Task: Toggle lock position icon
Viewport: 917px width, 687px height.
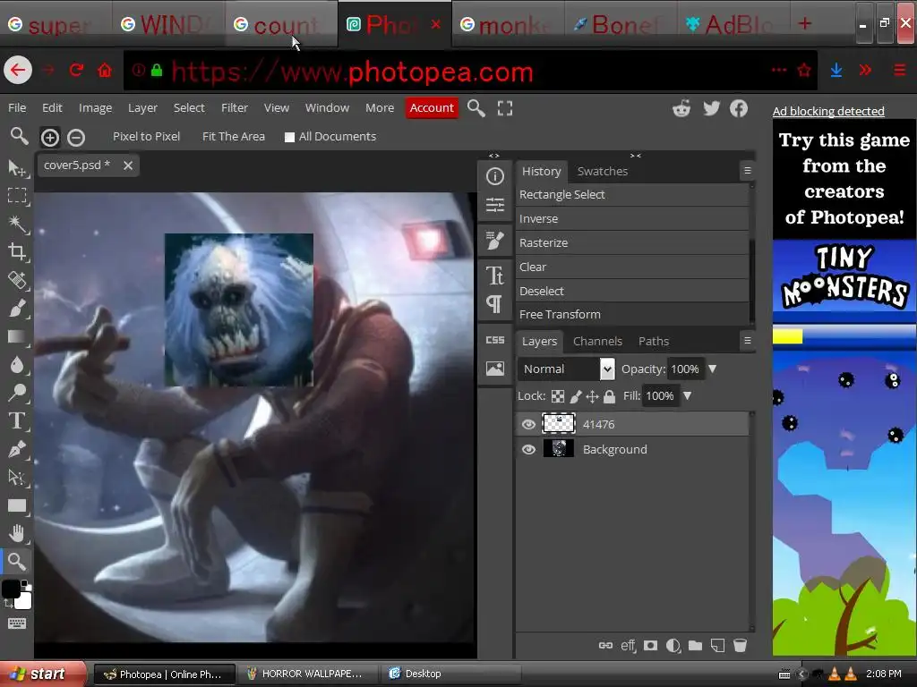Action: [593, 396]
